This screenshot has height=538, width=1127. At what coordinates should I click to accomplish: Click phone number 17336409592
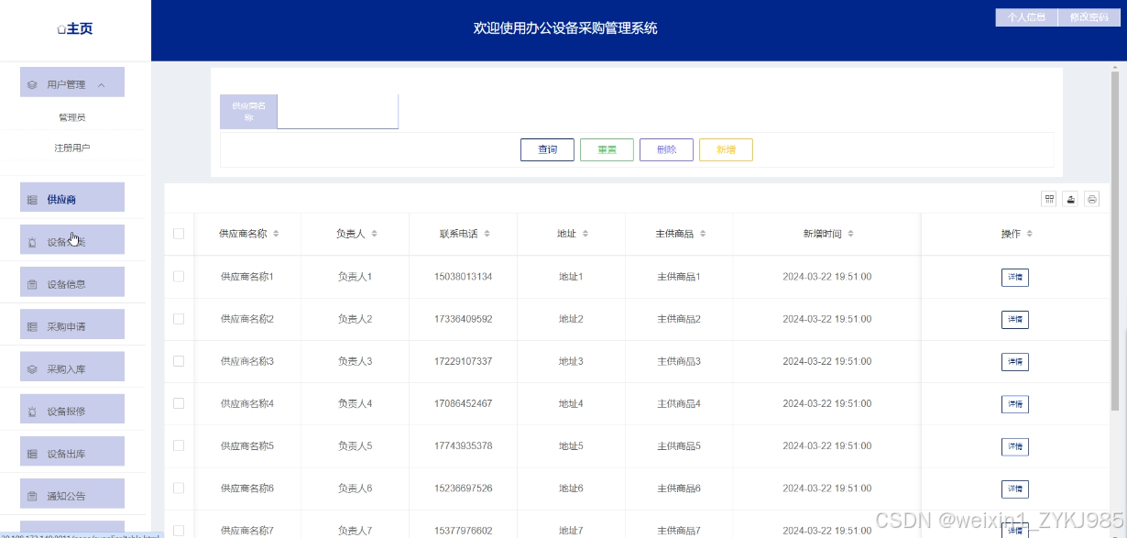point(463,319)
